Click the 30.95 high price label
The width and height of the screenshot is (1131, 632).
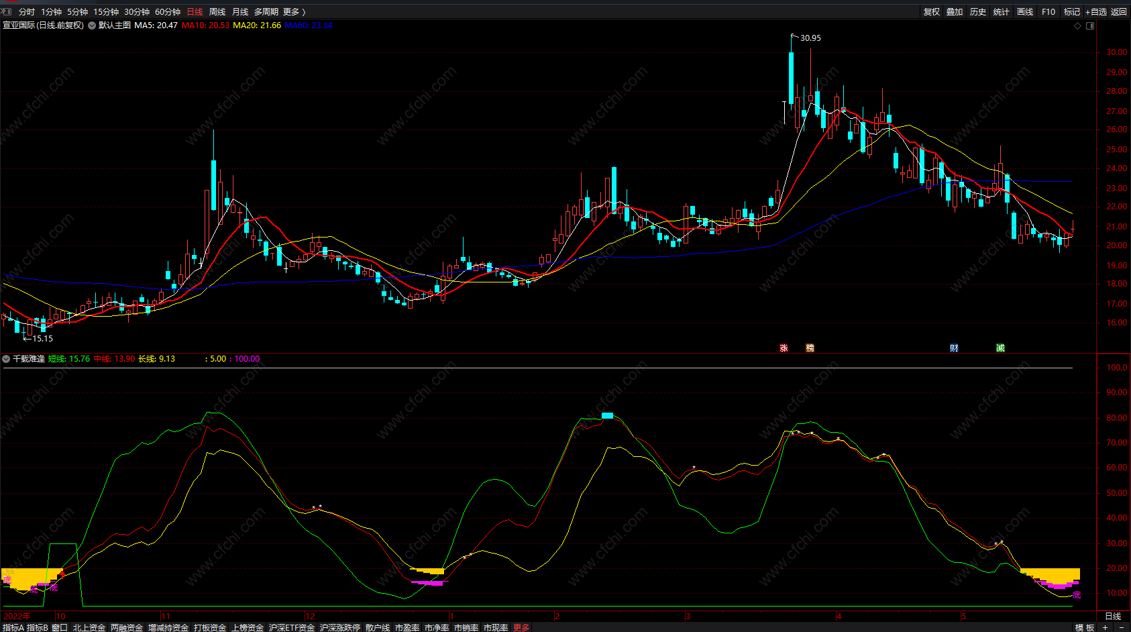pos(810,38)
